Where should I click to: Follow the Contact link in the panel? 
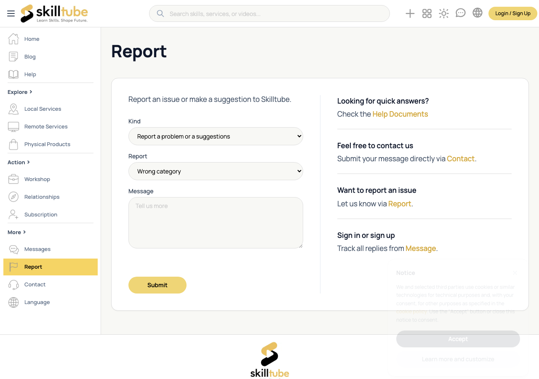coord(461,159)
